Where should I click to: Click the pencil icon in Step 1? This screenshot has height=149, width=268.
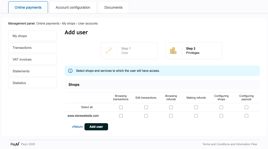pos(109,51)
